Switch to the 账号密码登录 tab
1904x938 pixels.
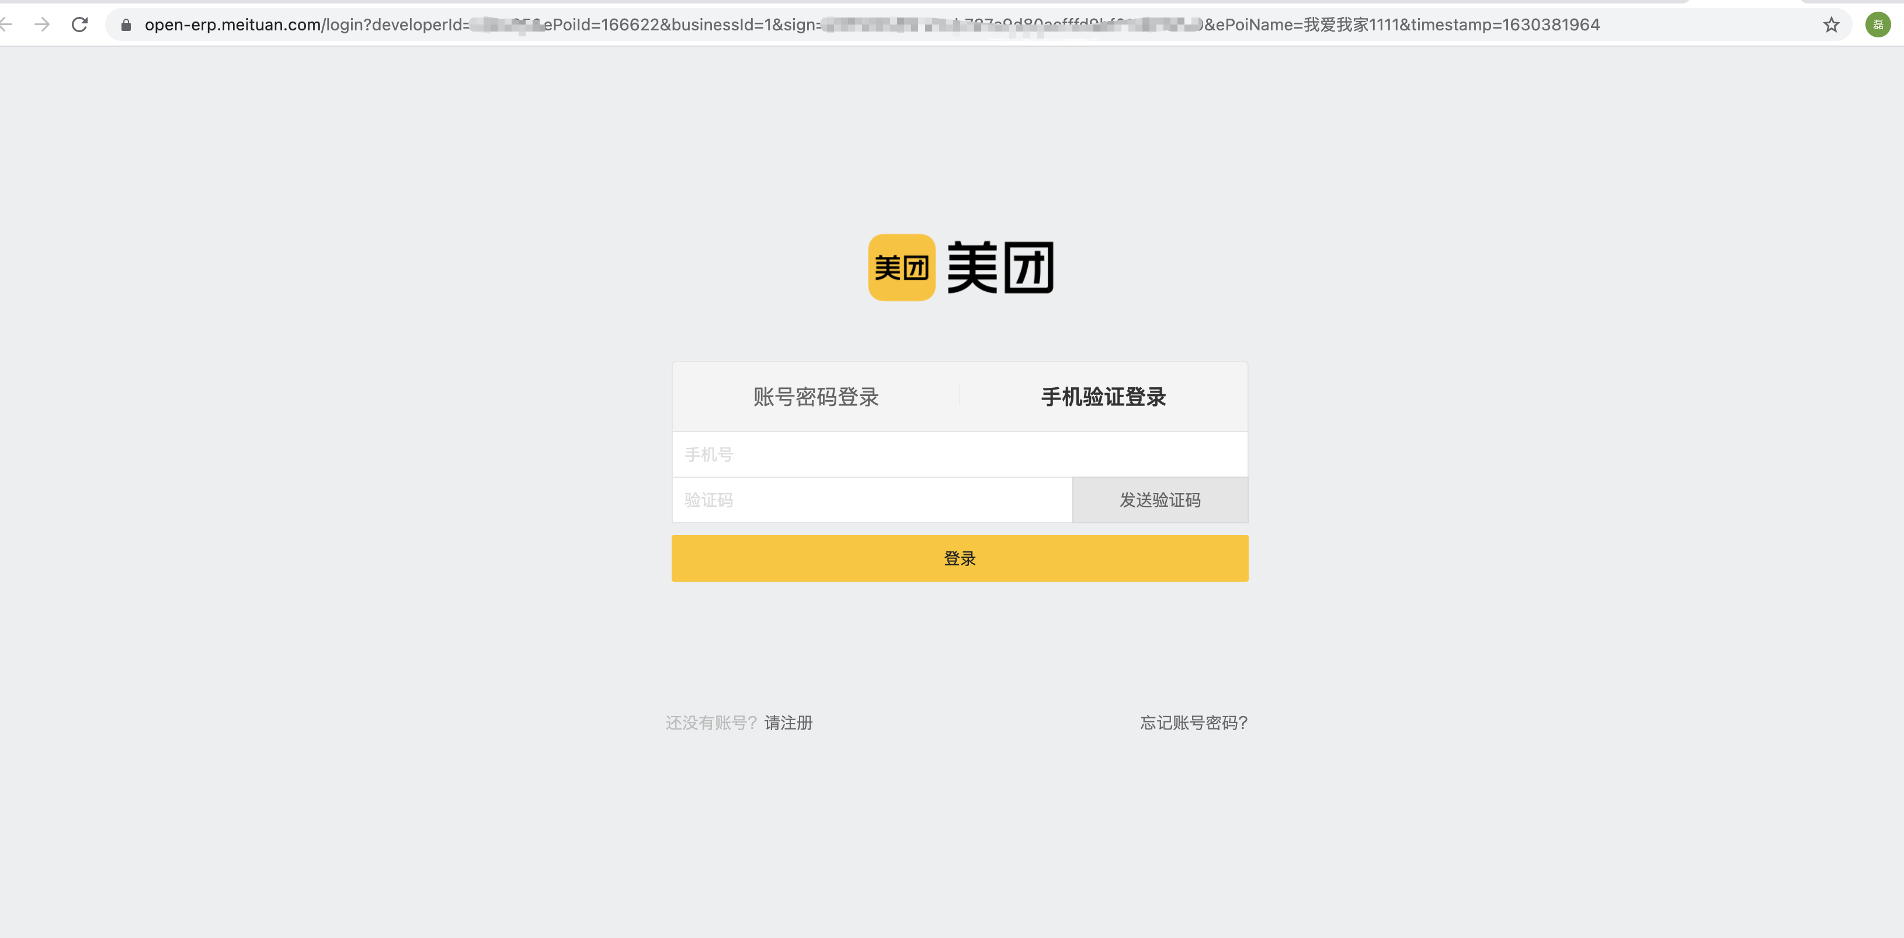[x=815, y=397]
